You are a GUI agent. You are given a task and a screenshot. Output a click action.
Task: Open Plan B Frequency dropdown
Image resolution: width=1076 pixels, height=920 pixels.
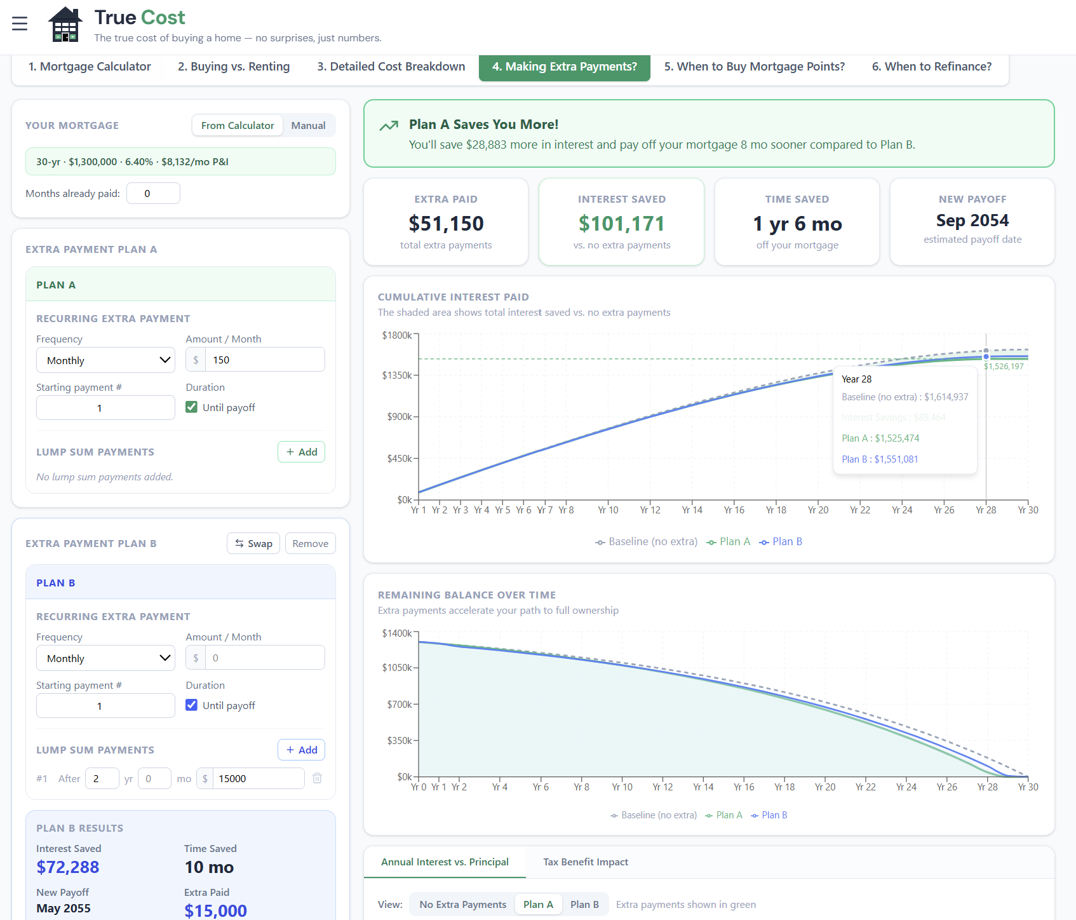105,658
